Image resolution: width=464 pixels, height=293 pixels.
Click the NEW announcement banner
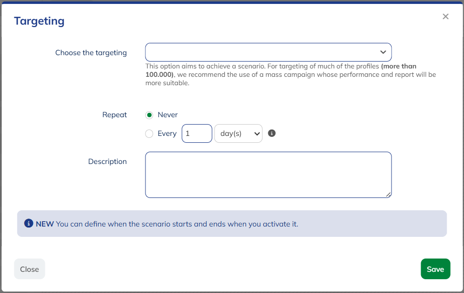click(232, 223)
